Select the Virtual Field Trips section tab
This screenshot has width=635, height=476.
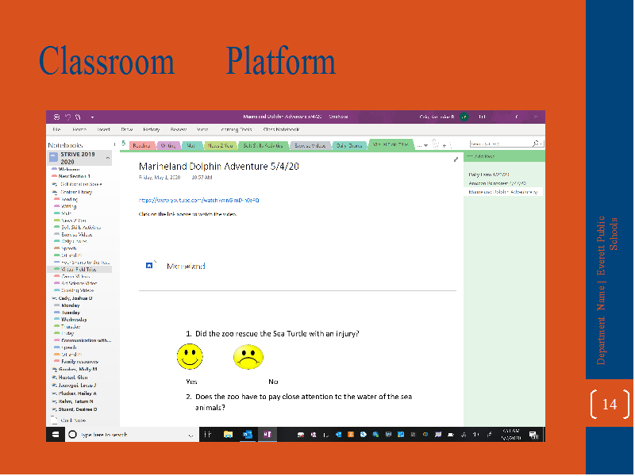391,144
